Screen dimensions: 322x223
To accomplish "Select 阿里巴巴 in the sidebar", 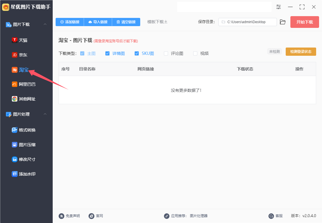I will (27, 84).
